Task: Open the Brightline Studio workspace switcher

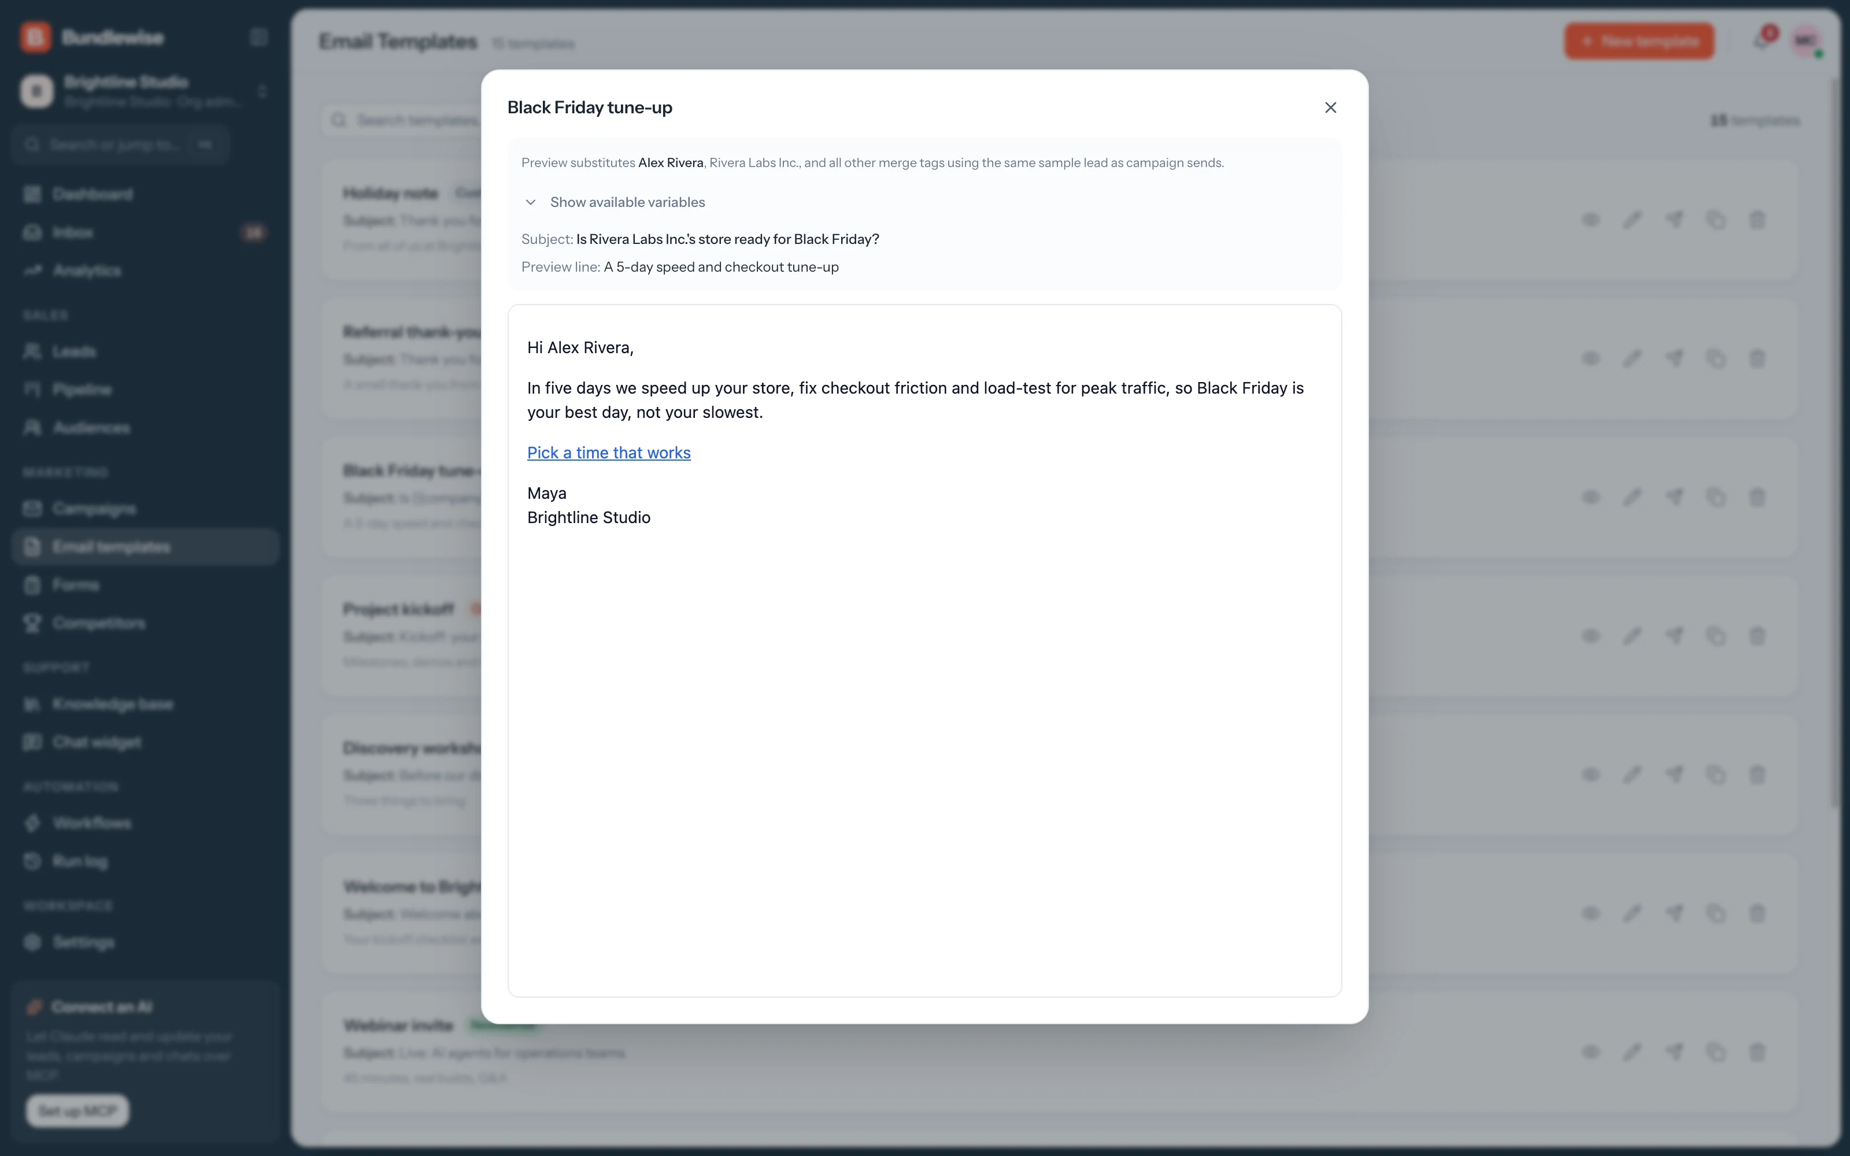Action: pyautogui.click(x=145, y=92)
